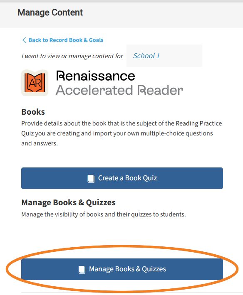Click the School 1 italic blue text
The image size is (243, 295).
(x=146, y=56)
